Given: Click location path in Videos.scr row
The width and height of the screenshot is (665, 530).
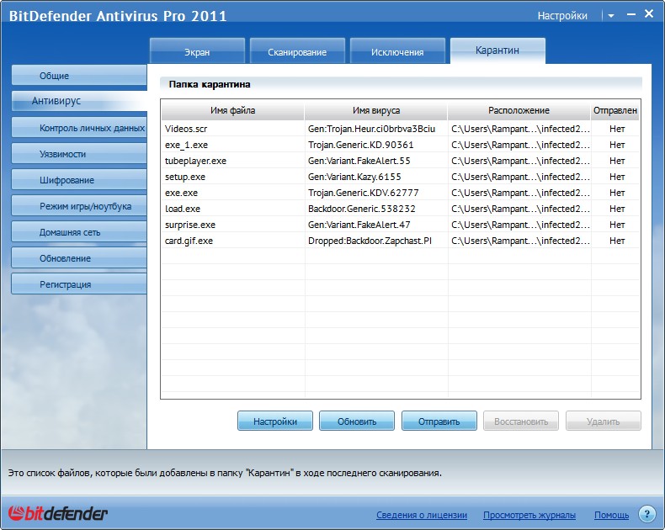Looking at the screenshot, I should click(520, 129).
